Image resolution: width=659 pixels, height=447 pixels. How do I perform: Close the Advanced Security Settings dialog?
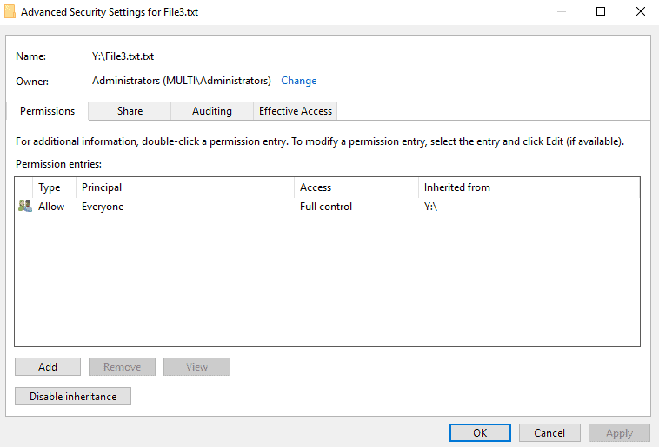[x=639, y=12]
